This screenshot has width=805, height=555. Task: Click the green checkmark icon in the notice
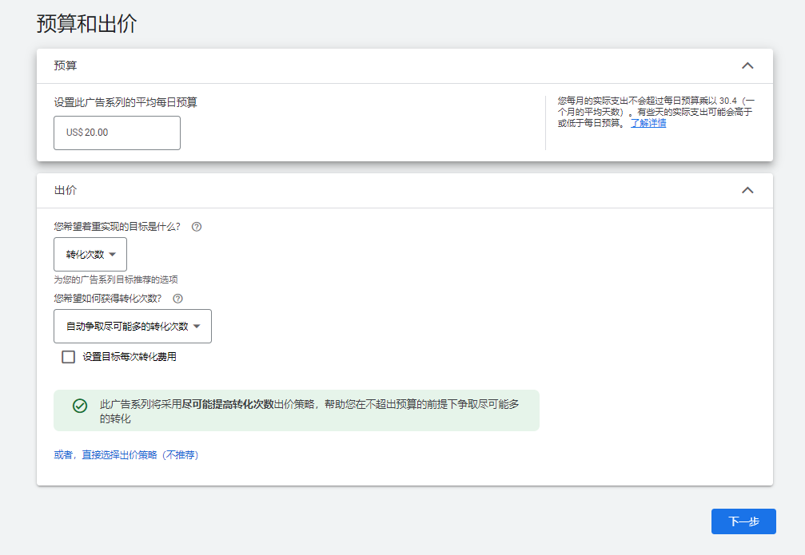80,406
